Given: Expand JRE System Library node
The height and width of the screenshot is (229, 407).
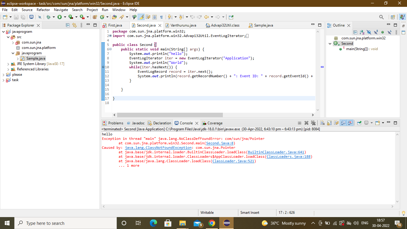Looking at the screenshot, I should point(8,64).
